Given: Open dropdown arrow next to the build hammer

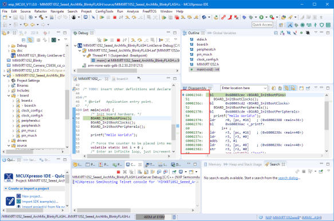Looking at the screenshot, I should [46, 17].
